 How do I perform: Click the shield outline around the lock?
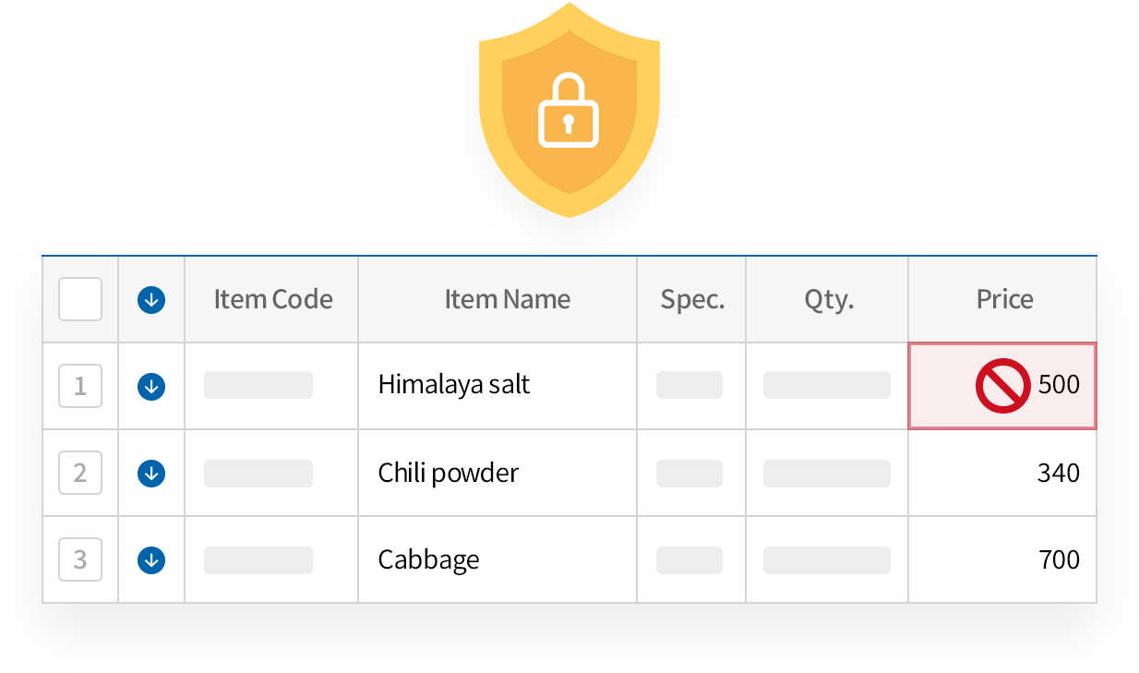[x=569, y=37]
